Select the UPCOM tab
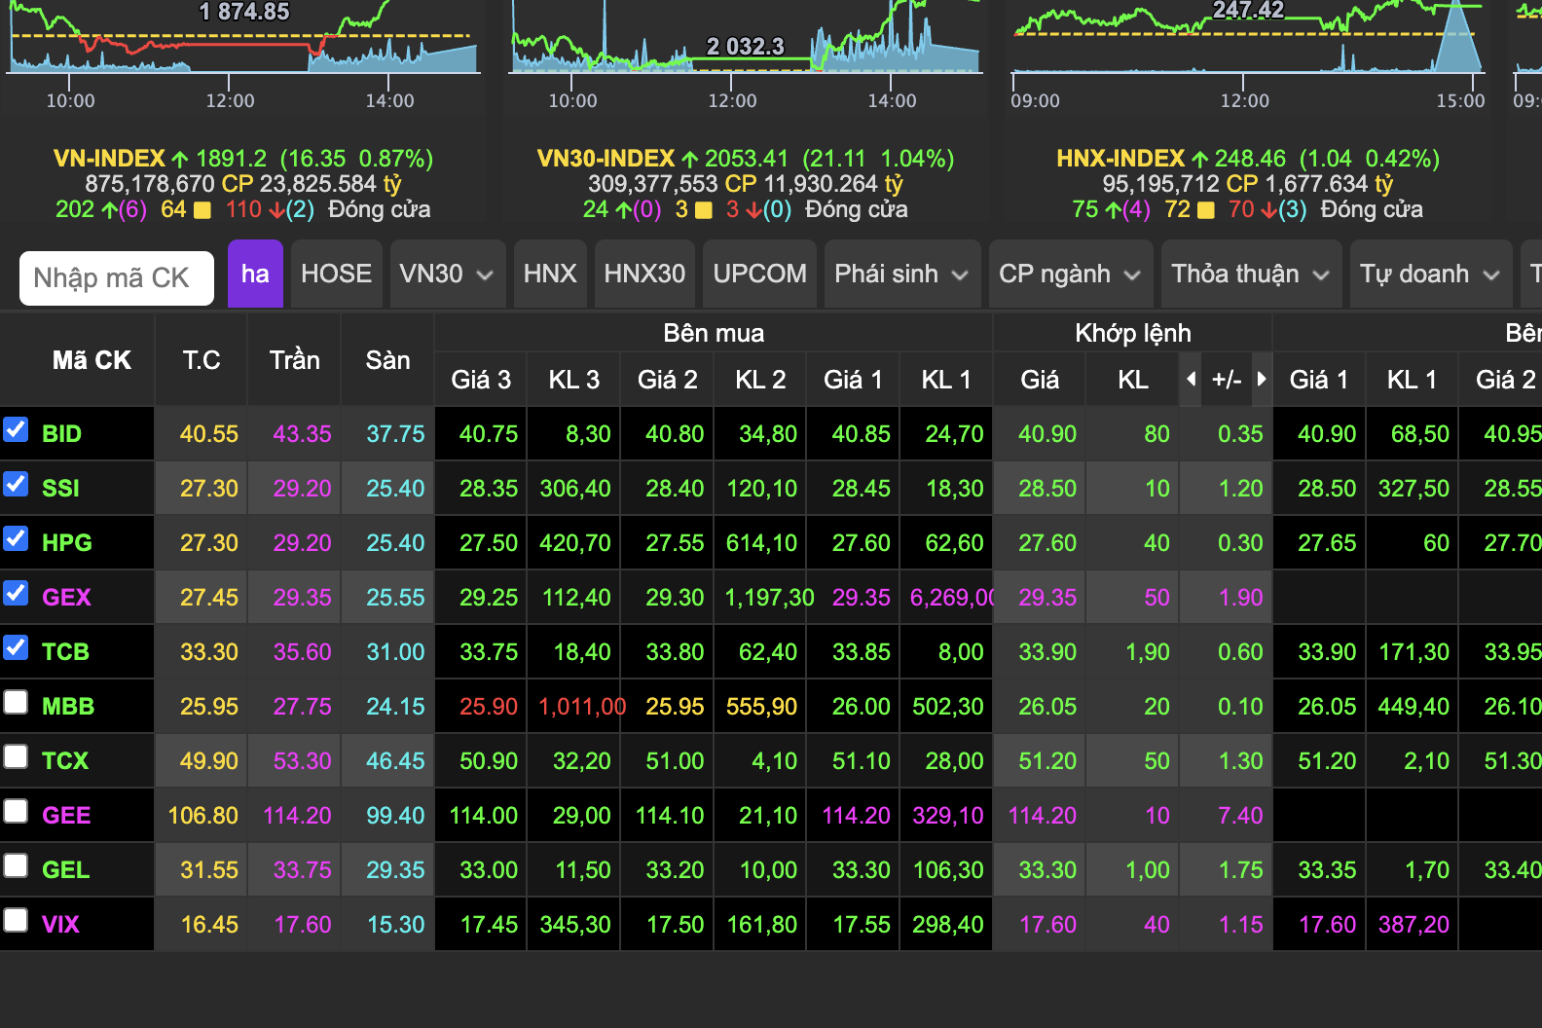 coord(759,275)
